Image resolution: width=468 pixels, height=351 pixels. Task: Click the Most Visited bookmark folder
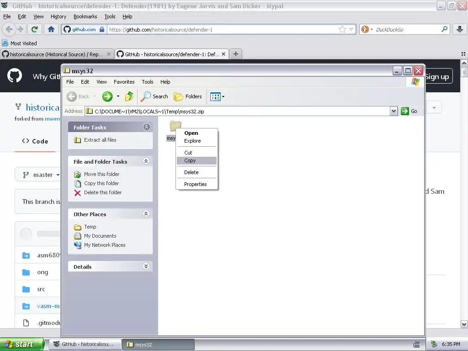[19, 43]
